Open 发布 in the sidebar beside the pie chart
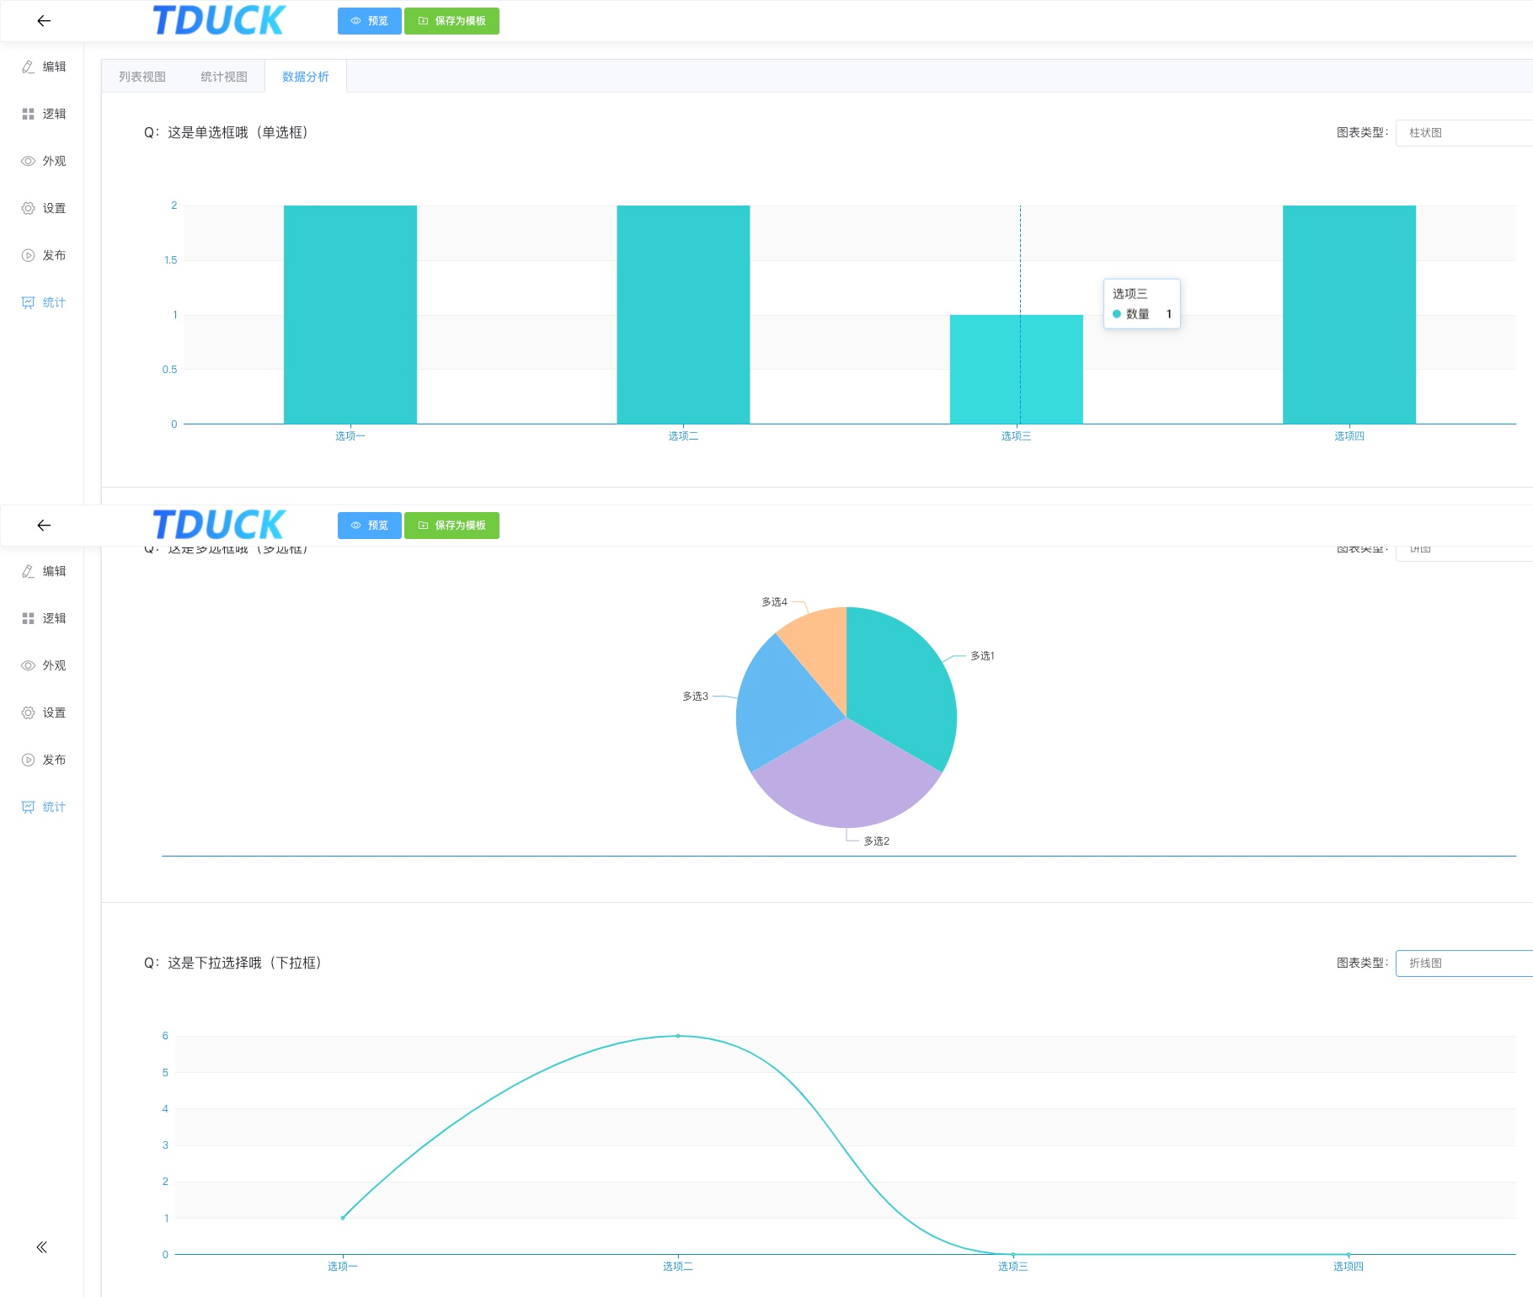 tap(44, 760)
